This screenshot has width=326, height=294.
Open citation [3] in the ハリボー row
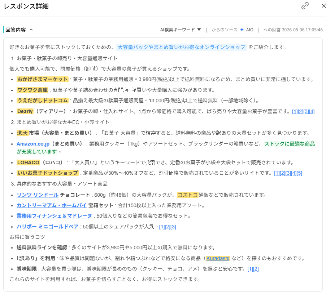173,227
